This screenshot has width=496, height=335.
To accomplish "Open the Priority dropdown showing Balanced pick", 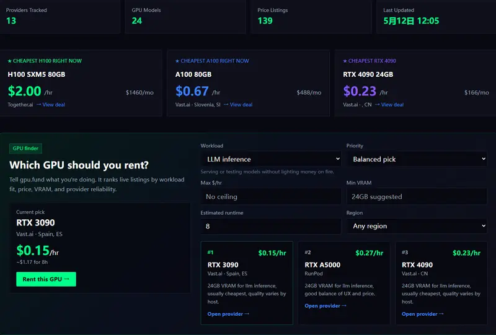I will tap(417, 159).
